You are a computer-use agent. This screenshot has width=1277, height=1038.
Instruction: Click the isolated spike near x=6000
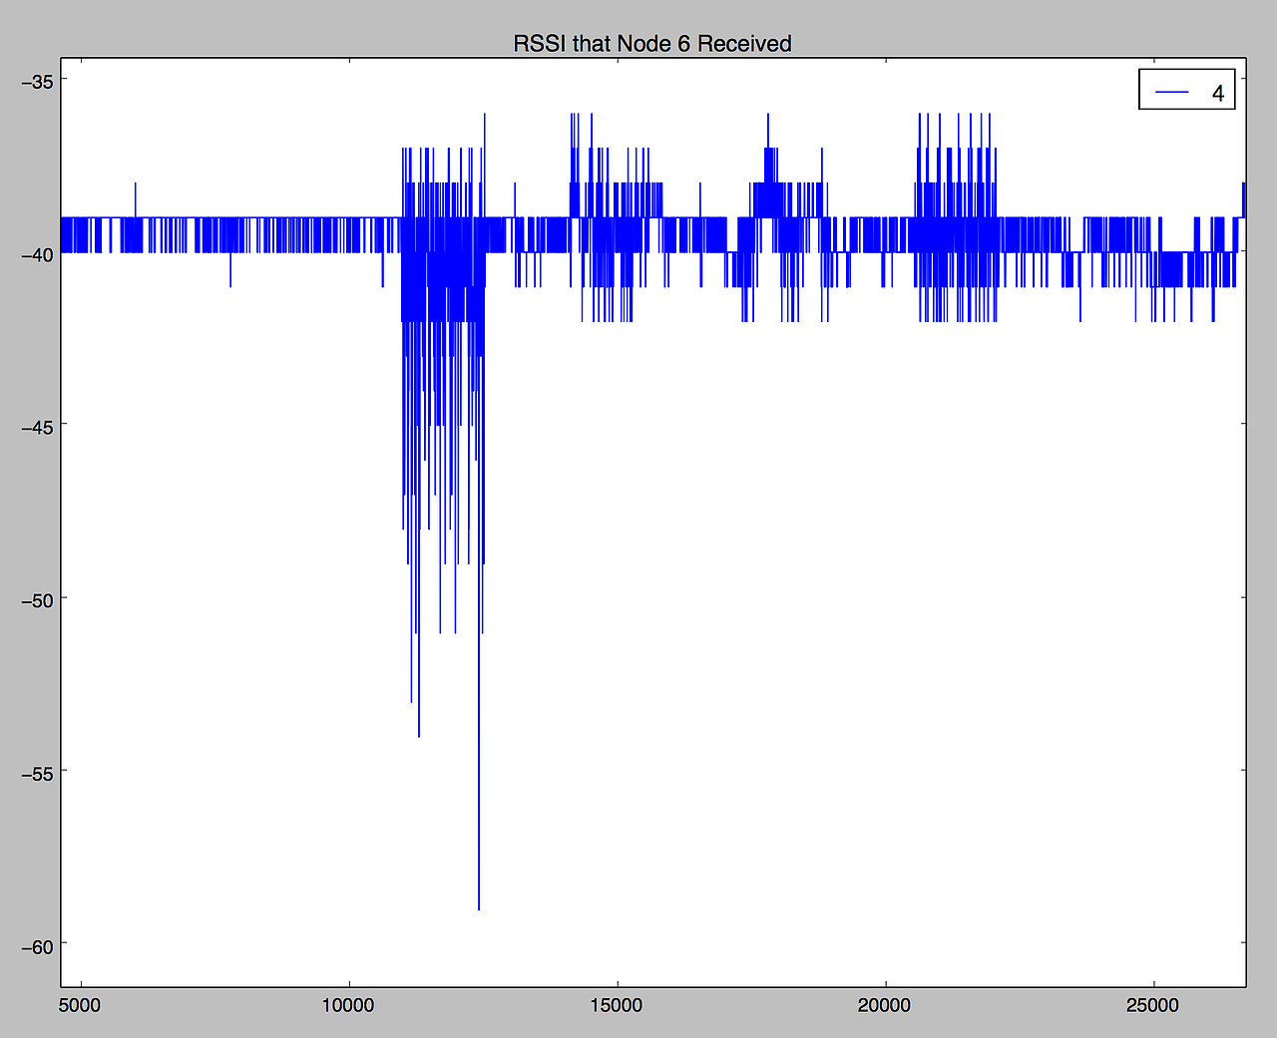(136, 194)
